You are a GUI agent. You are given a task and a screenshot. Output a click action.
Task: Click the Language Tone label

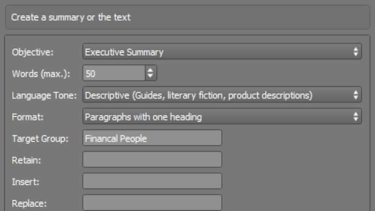(44, 95)
